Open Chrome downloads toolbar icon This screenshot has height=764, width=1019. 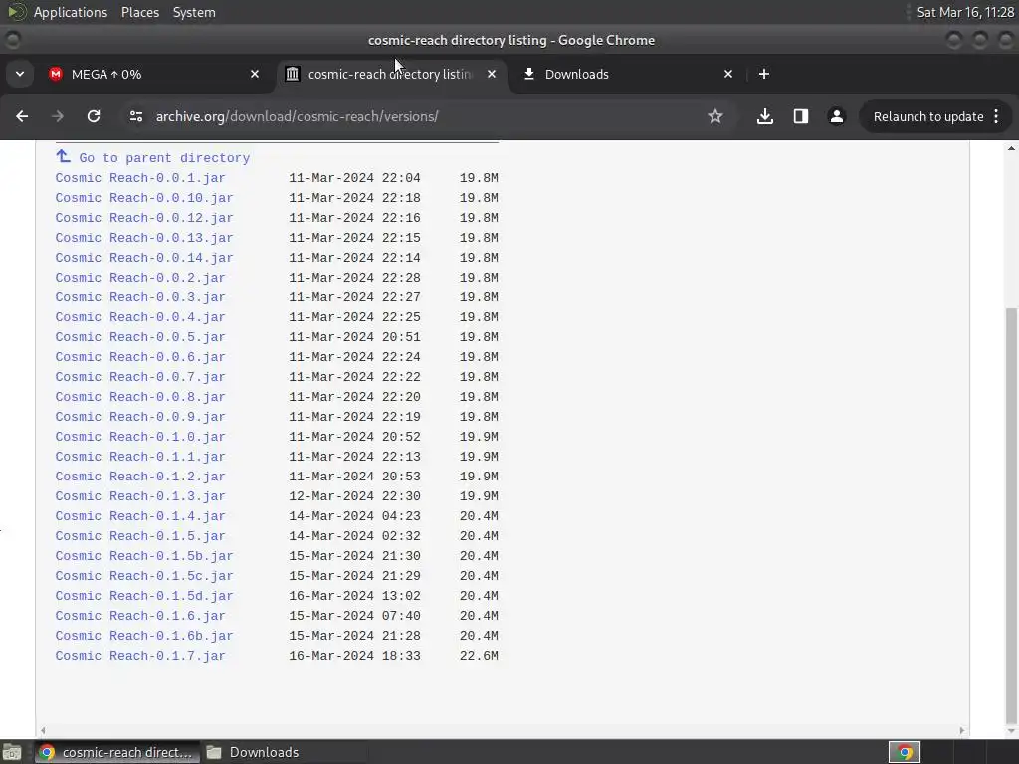pyautogui.click(x=765, y=117)
